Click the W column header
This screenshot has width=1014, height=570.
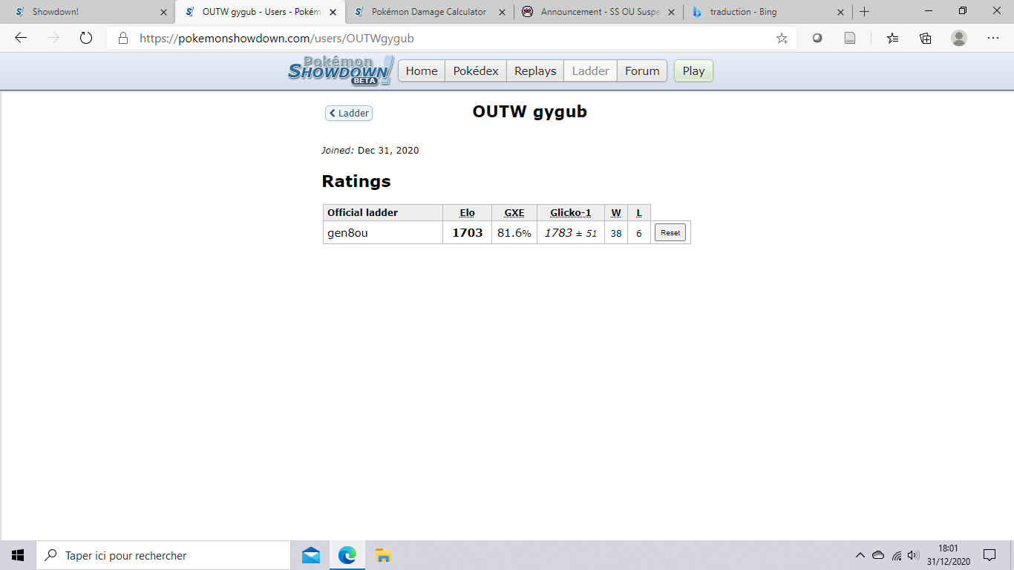[x=616, y=212]
